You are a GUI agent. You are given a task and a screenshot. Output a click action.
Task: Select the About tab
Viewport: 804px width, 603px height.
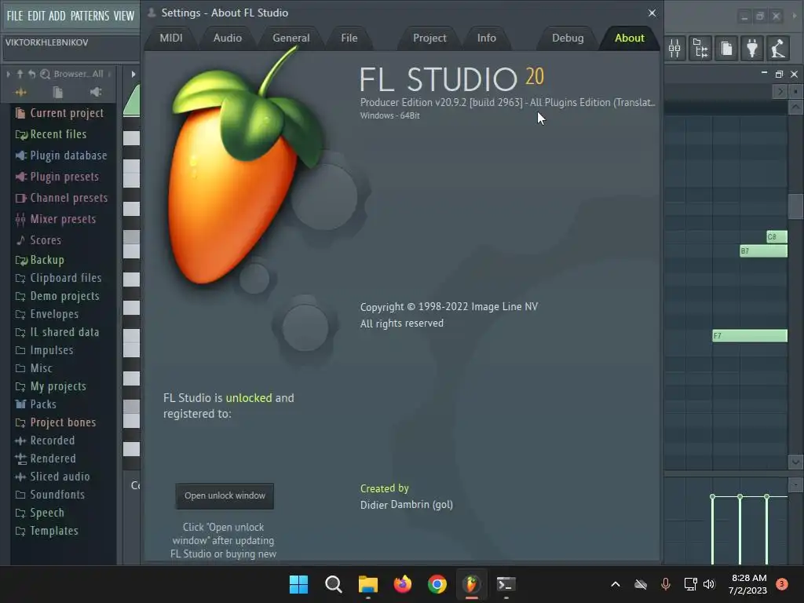(629, 38)
